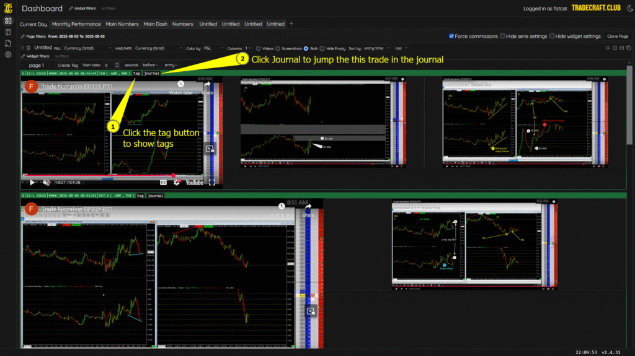Screen dimensions: 635x356
Task: Open the first video's YouTube settings gear
Action: [x=177, y=183]
